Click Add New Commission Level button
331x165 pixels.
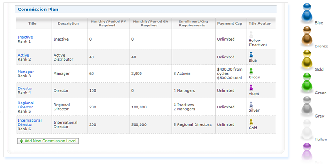click(48, 141)
